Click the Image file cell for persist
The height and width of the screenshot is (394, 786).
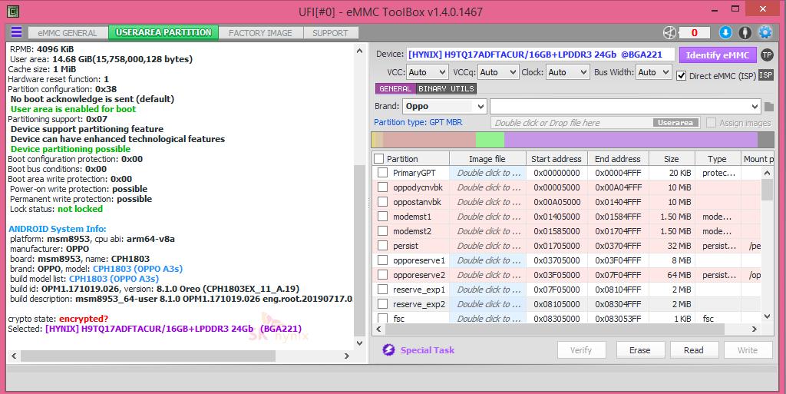[487, 246]
